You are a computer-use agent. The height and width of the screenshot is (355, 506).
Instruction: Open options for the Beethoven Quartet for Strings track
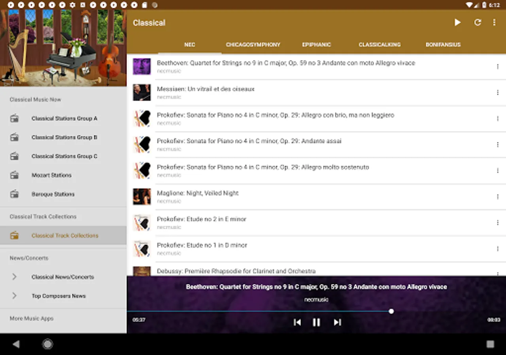point(497,67)
